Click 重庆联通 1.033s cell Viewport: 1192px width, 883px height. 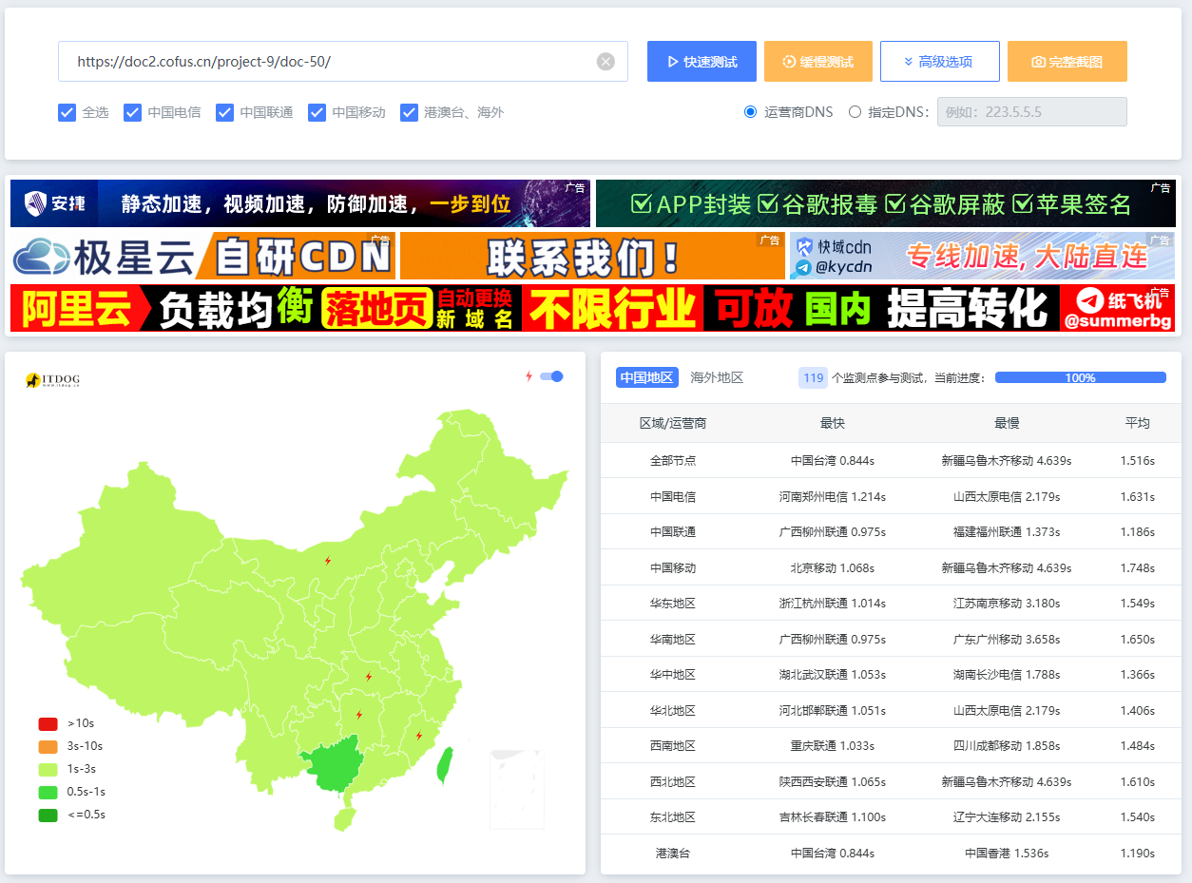coord(833,746)
